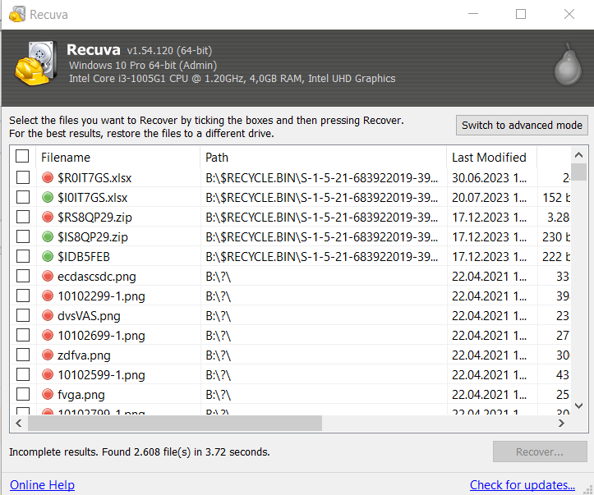Click the Recover... button
Viewport: 594px width, 495px height.
(x=540, y=451)
